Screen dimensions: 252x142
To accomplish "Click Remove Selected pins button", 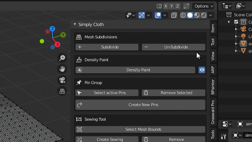I will coord(174,93).
